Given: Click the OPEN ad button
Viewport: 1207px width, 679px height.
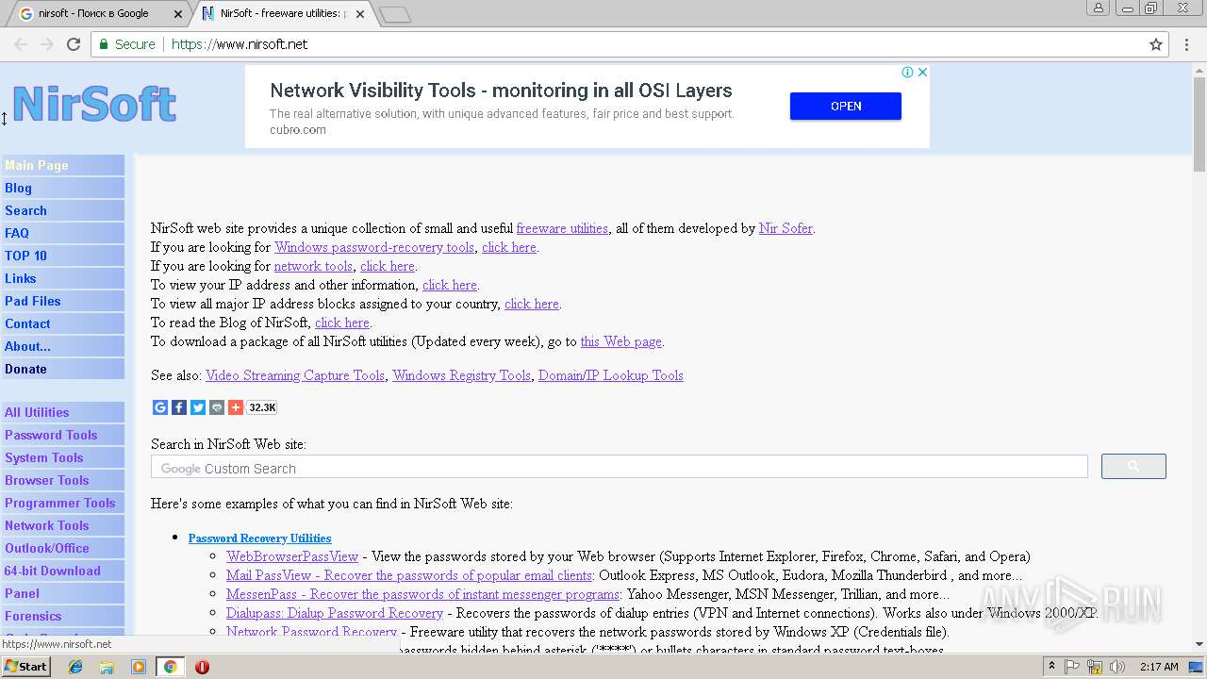Looking at the screenshot, I should [x=846, y=107].
